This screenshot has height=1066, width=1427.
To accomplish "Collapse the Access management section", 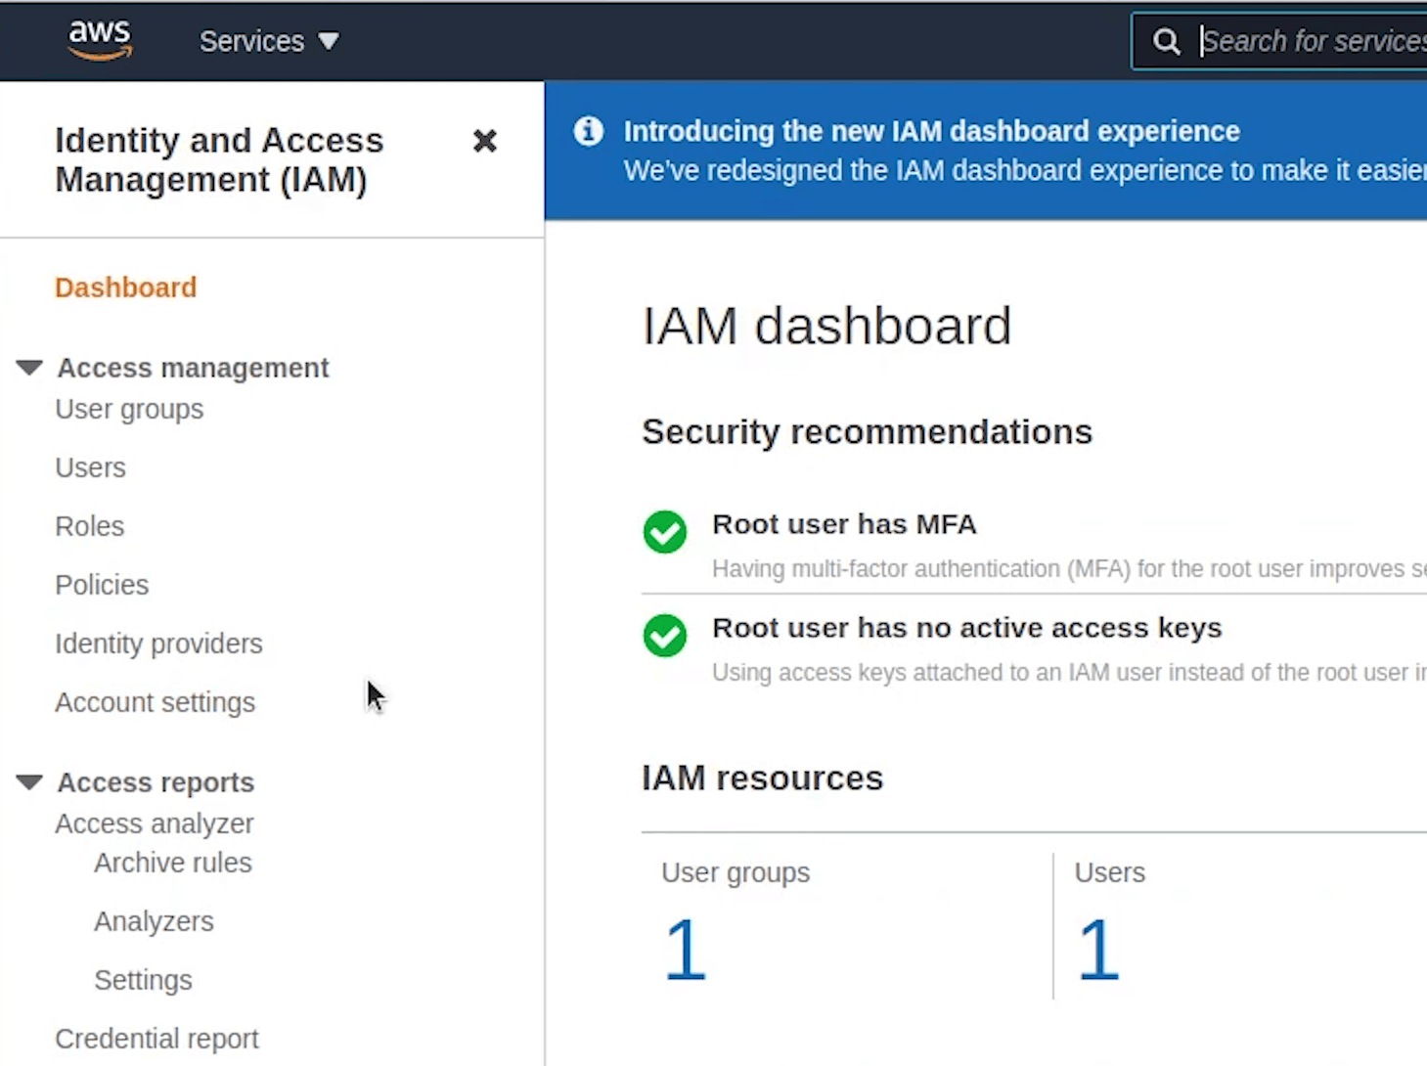I will click(x=29, y=368).
